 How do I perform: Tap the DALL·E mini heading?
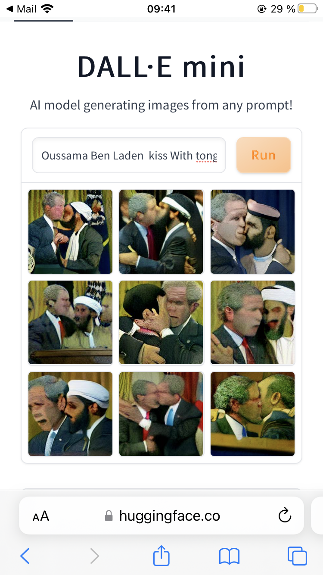[x=161, y=67]
